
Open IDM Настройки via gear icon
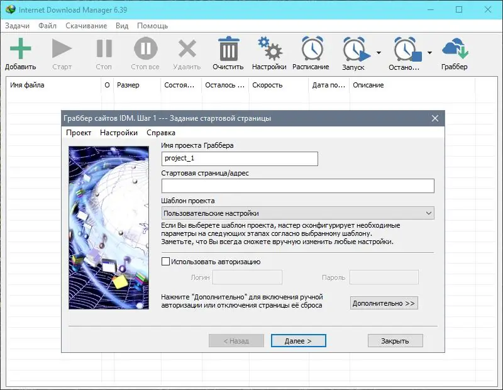coord(269,49)
